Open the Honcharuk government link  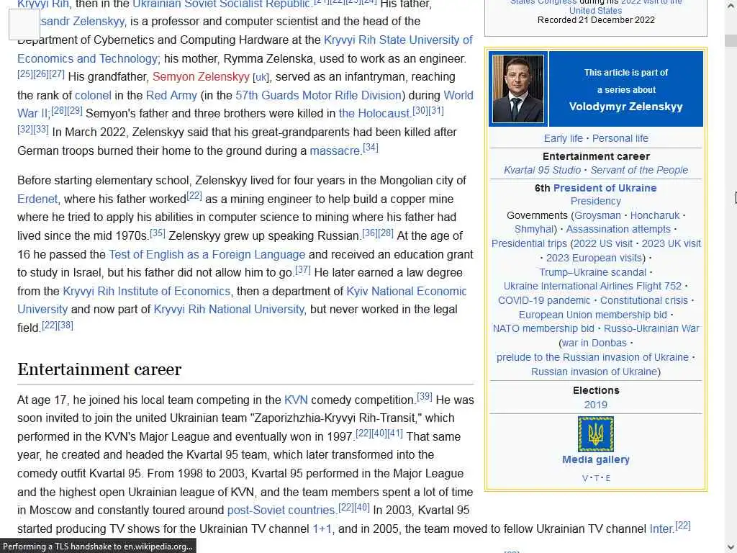[655, 215]
